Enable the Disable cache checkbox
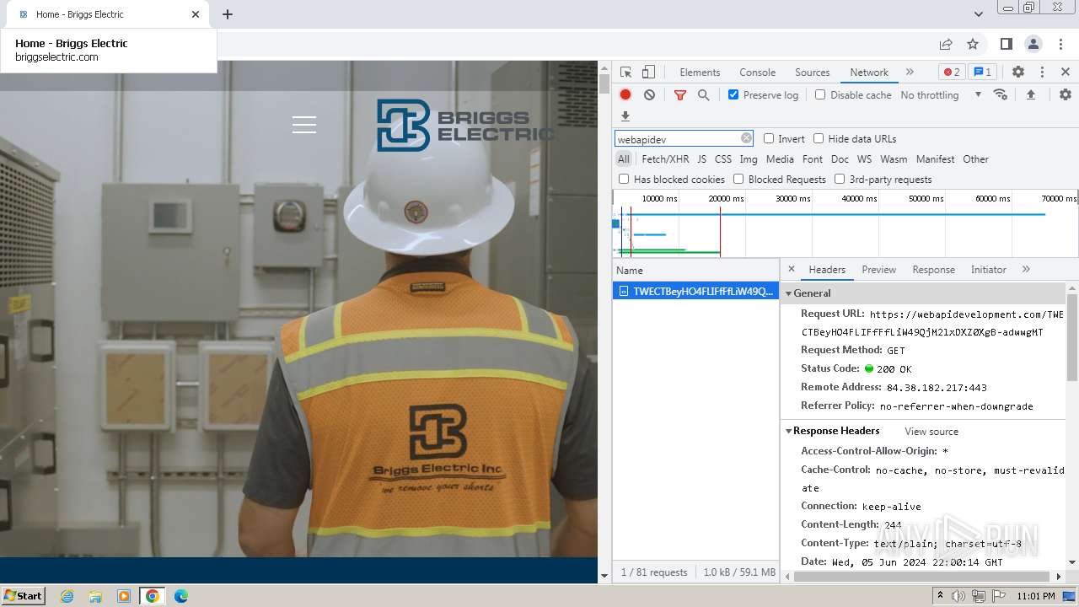The height and width of the screenshot is (607, 1079). 820,95
